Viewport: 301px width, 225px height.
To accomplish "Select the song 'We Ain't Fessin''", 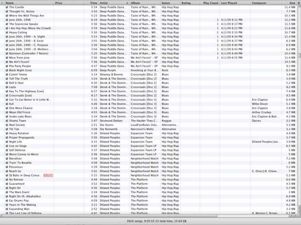I will click(x=19, y=62).
